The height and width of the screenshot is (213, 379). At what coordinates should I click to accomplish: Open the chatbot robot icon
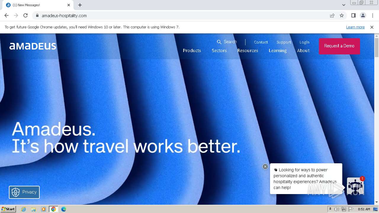(355, 186)
